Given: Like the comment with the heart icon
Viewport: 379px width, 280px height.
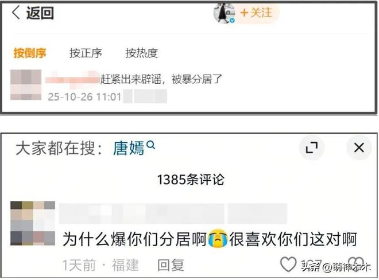Looking at the screenshot, I should (x=288, y=265).
